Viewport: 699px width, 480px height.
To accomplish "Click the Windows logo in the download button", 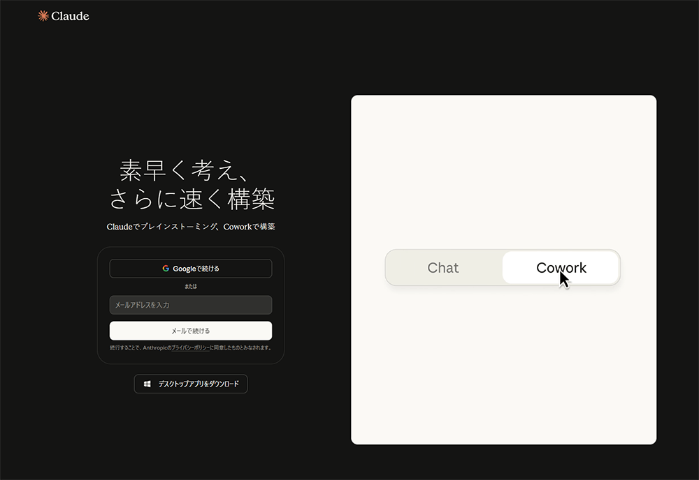I will tap(146, 384).
